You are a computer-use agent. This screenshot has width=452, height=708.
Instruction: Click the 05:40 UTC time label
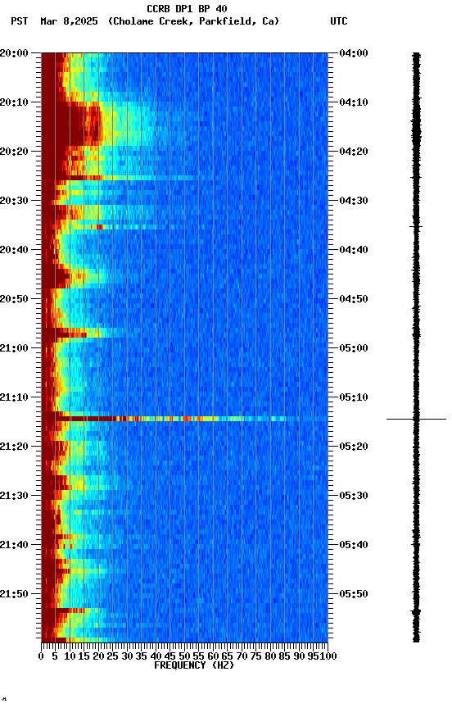click(354, 546)
